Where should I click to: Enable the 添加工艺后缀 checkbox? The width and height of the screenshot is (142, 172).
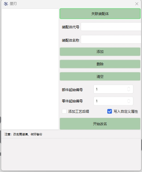[x=64, y=111]
